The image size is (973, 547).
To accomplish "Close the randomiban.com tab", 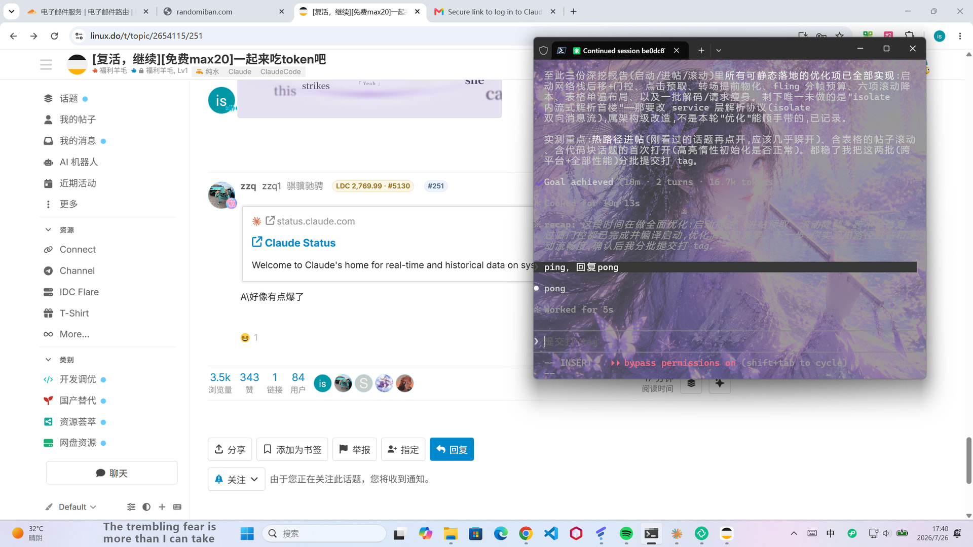I will click(x=282, y=12).
